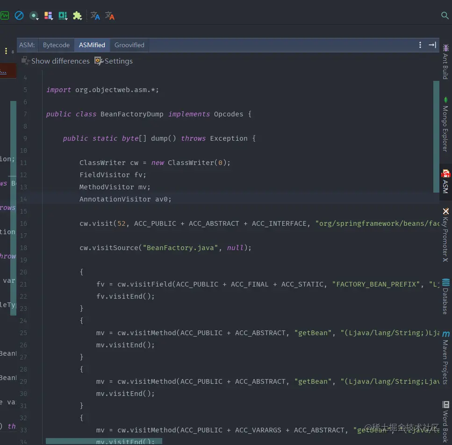The image size is (452, 445).
Task: Click the colored squares layout icon
Action: coord(48,15)
